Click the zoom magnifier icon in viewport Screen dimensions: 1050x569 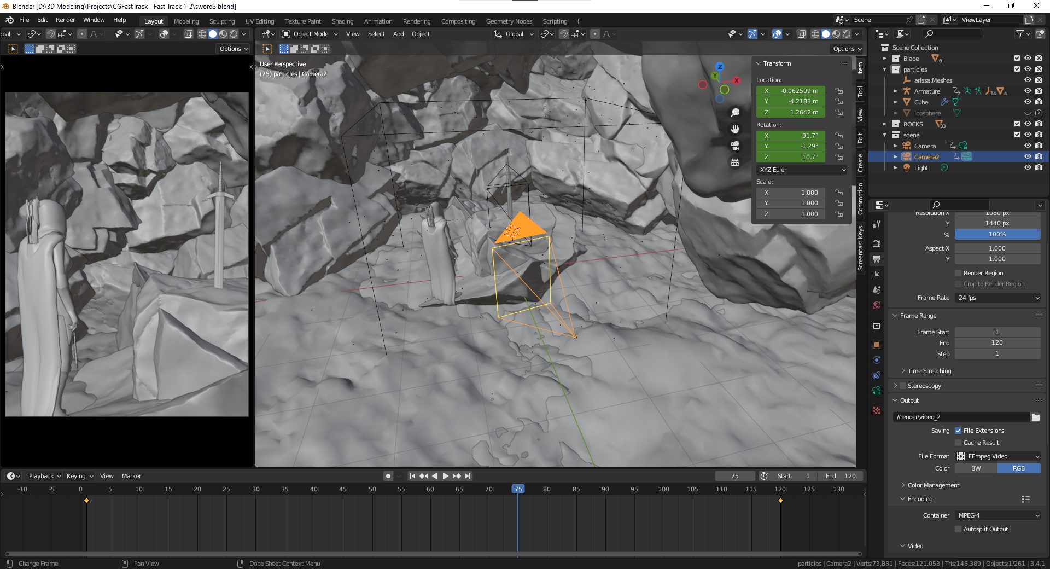pos(735,113)
